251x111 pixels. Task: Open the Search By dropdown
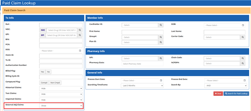tap(226, 85)
